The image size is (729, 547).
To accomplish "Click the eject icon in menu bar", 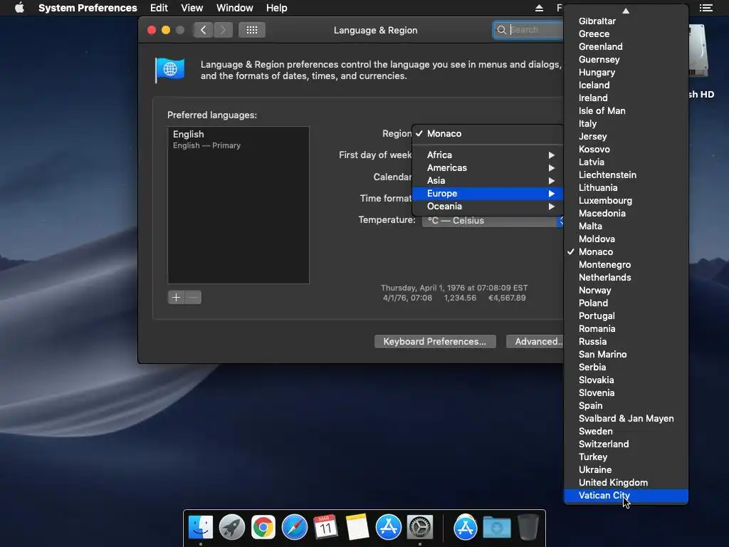I will [x=540, y=8].
